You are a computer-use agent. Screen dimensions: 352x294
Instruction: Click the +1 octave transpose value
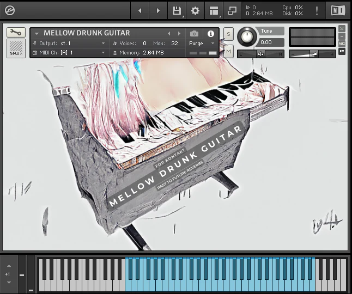[7, 274]
